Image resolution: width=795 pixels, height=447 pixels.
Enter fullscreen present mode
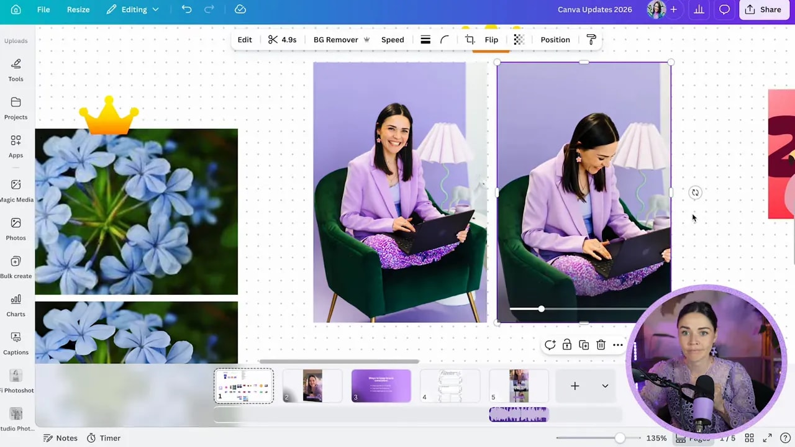pyautogui.click(x=767, y=438)
